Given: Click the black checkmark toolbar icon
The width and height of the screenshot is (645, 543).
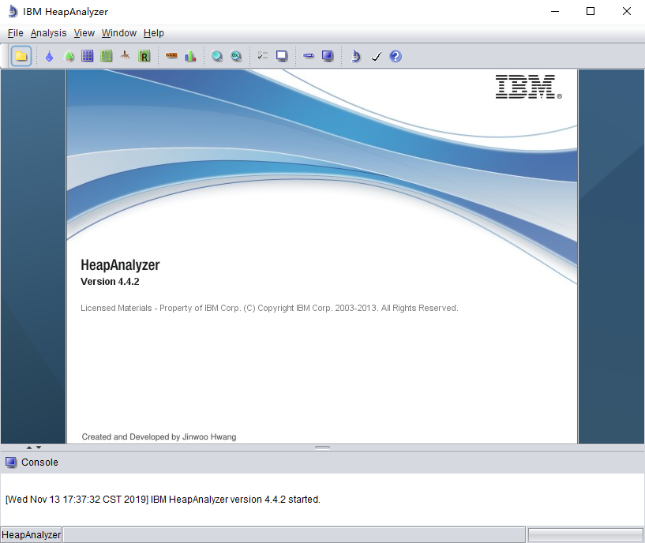Looking at the screenshot, I should (376, 56).
